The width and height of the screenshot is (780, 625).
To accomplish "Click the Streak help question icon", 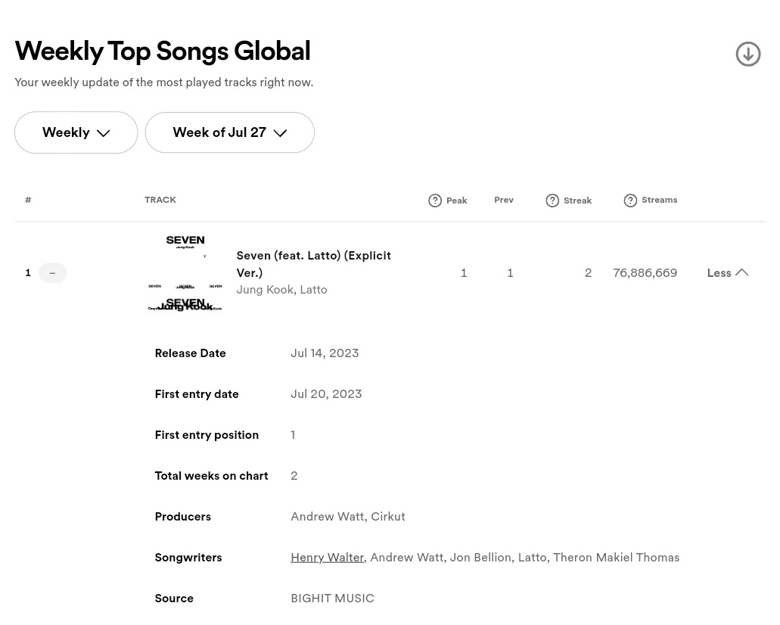I will [x=552, y=201].
